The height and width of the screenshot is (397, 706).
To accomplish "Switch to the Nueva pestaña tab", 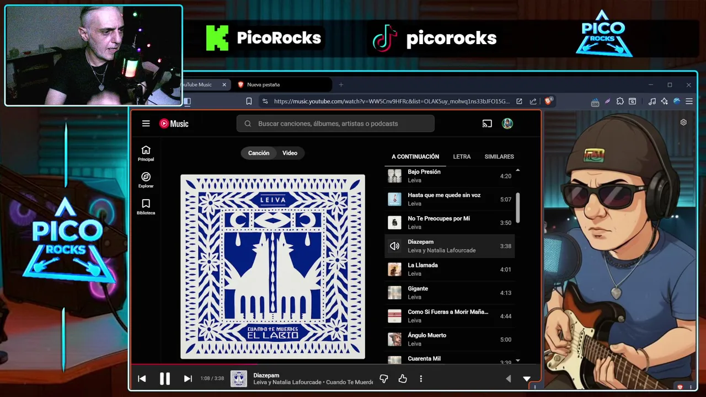I will coord(282,85).
